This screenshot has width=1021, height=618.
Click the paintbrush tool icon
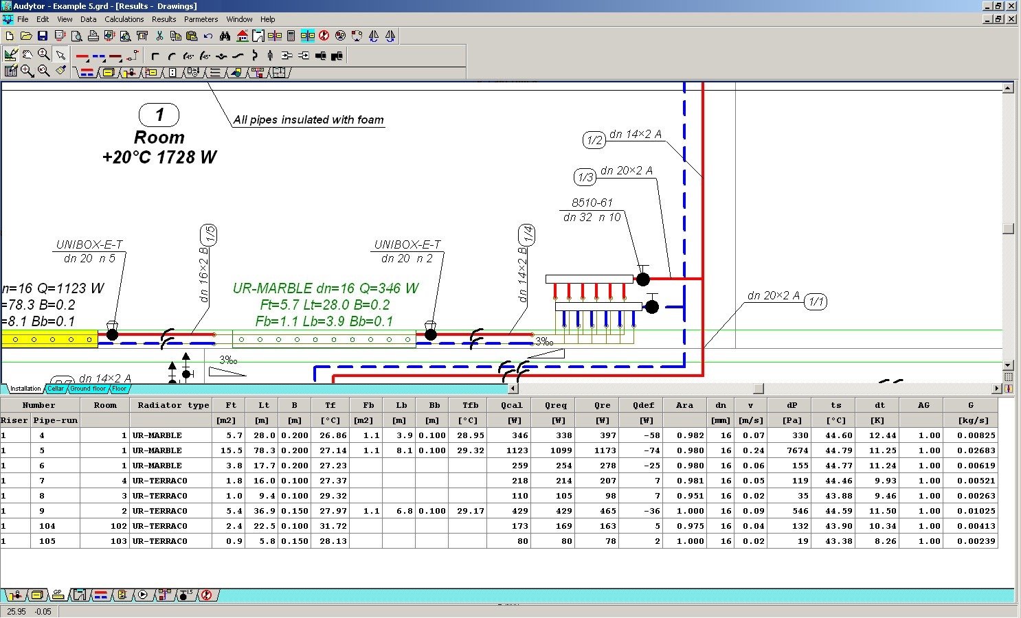point(60,70)
